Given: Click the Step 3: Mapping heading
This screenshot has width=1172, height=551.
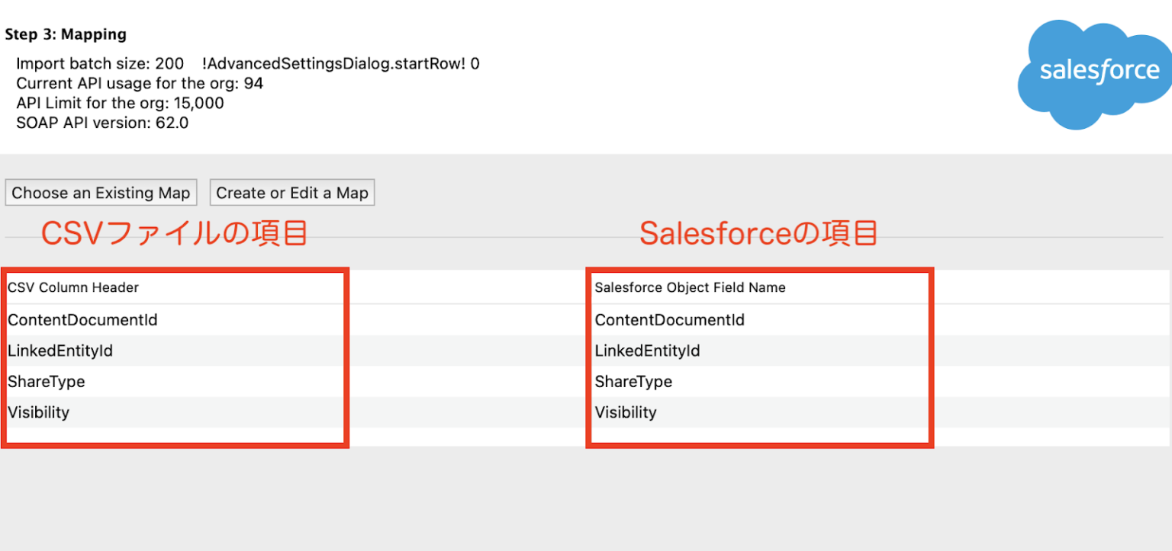Looking at the screenshot, I should (x=65, y=35).
